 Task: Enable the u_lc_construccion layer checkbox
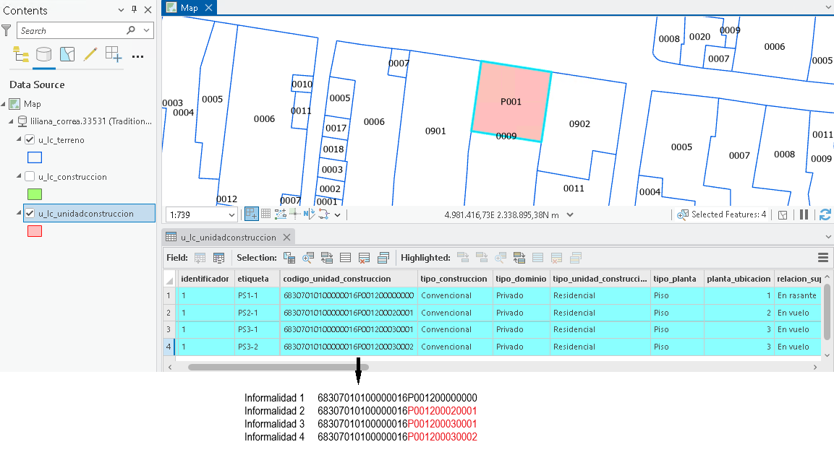(30, 176)
